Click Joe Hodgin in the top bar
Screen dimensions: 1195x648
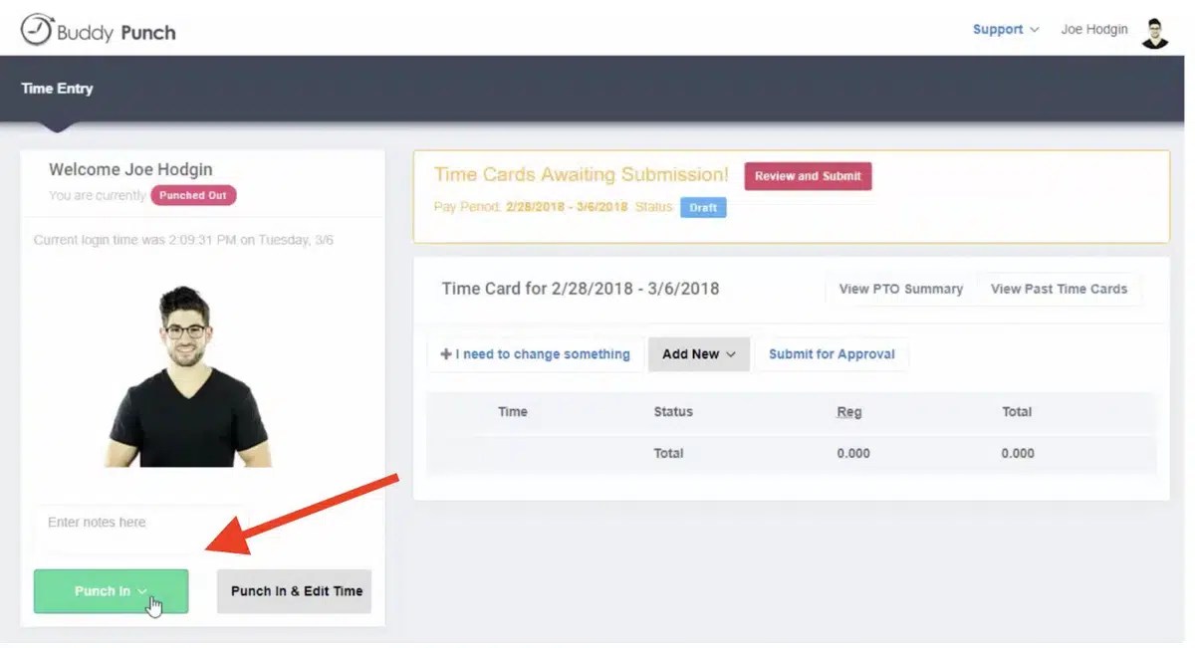point(1094,30)
